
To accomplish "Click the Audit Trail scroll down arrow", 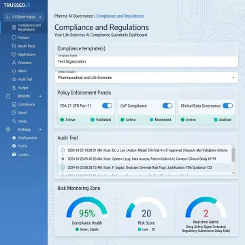I will point(233,173).
